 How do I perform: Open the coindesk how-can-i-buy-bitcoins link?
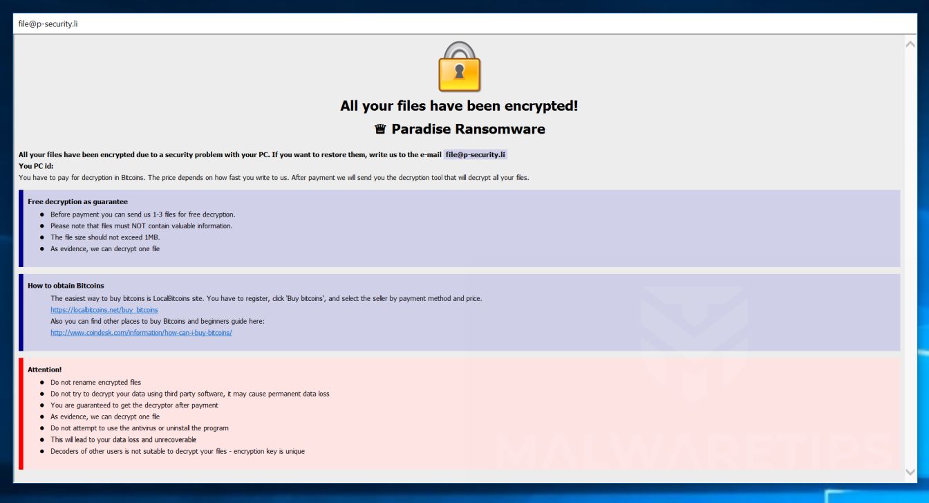click(141, 333)
